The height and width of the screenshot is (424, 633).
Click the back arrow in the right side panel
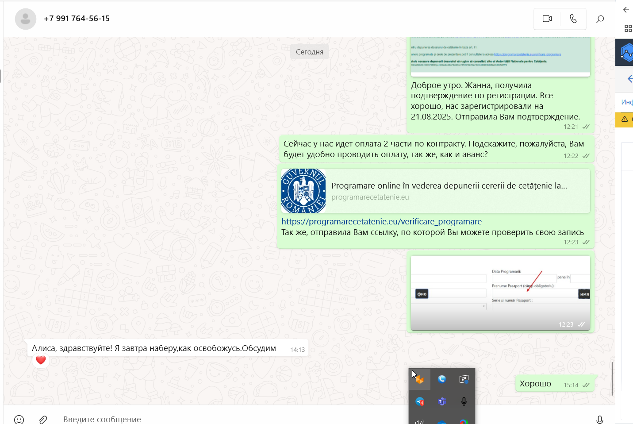pos(626,10)
